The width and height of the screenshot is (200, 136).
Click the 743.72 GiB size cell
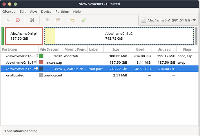[x=118, y=69]
